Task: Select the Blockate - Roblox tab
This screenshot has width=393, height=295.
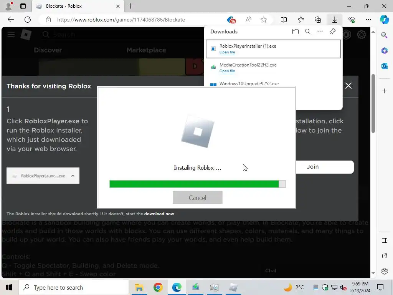Action: [78, 6]
